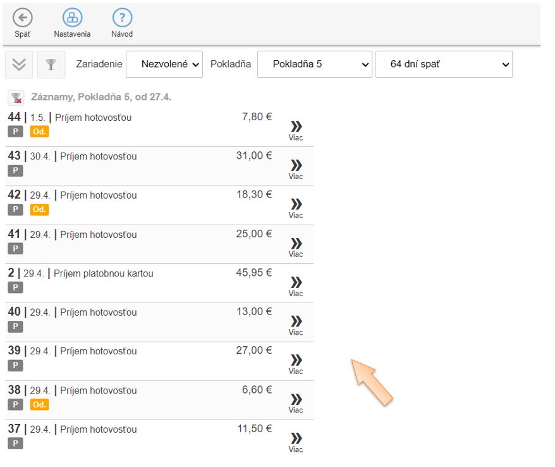This screenshot has height=467, width=555.
Task: Open the Pokladňa 5 dropdown
Action: point(314,65)
